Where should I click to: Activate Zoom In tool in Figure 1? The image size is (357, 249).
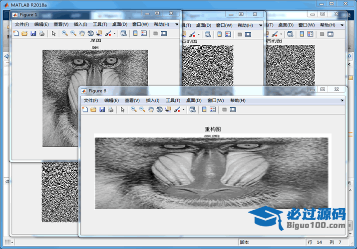click(65, 33)
